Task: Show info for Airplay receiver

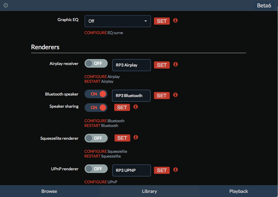Action: (x=175, y=64)
